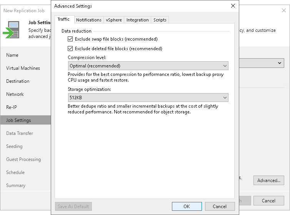Open the Network wizard step
Image resolution: width=290 pixels, height=215 pixels.
coord(15,94)
